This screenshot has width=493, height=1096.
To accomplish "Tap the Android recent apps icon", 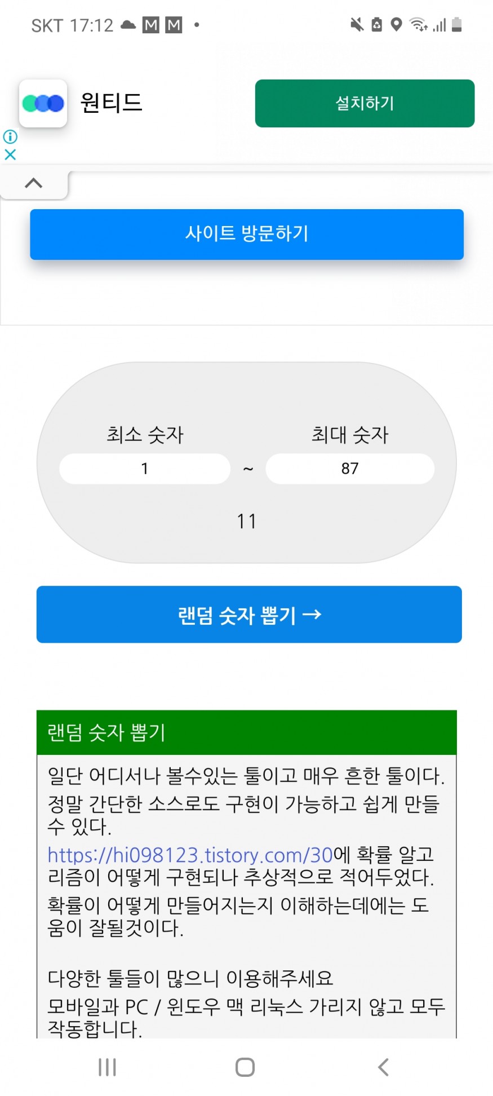I will 107,1067.
